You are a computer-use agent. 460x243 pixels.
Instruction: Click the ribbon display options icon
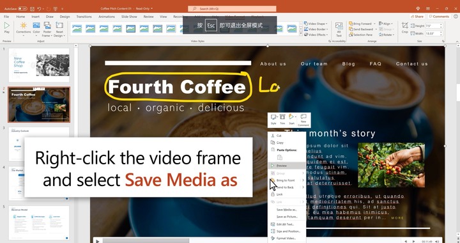pos(427,8)
